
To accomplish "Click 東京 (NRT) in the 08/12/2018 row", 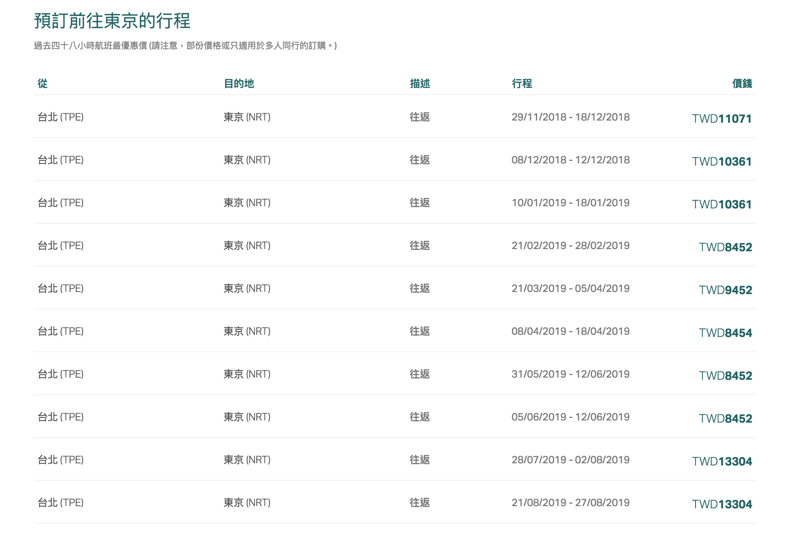I will point(247,160).
